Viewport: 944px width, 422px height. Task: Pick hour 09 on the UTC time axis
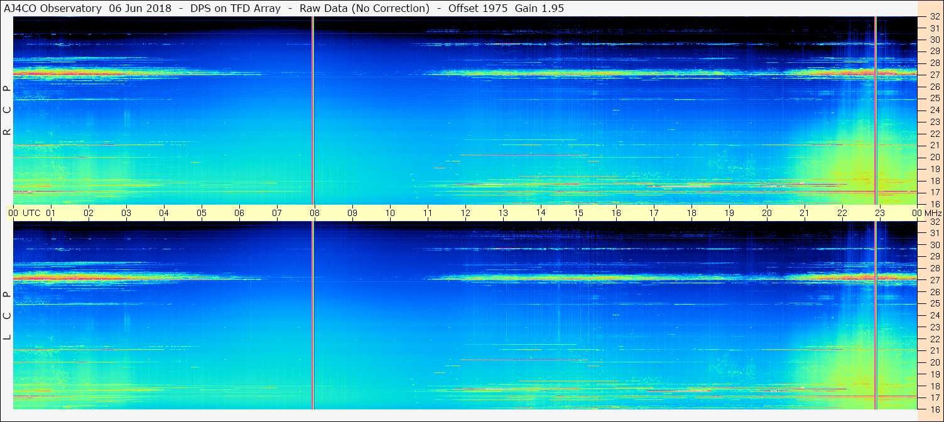(x=352, y=213)
